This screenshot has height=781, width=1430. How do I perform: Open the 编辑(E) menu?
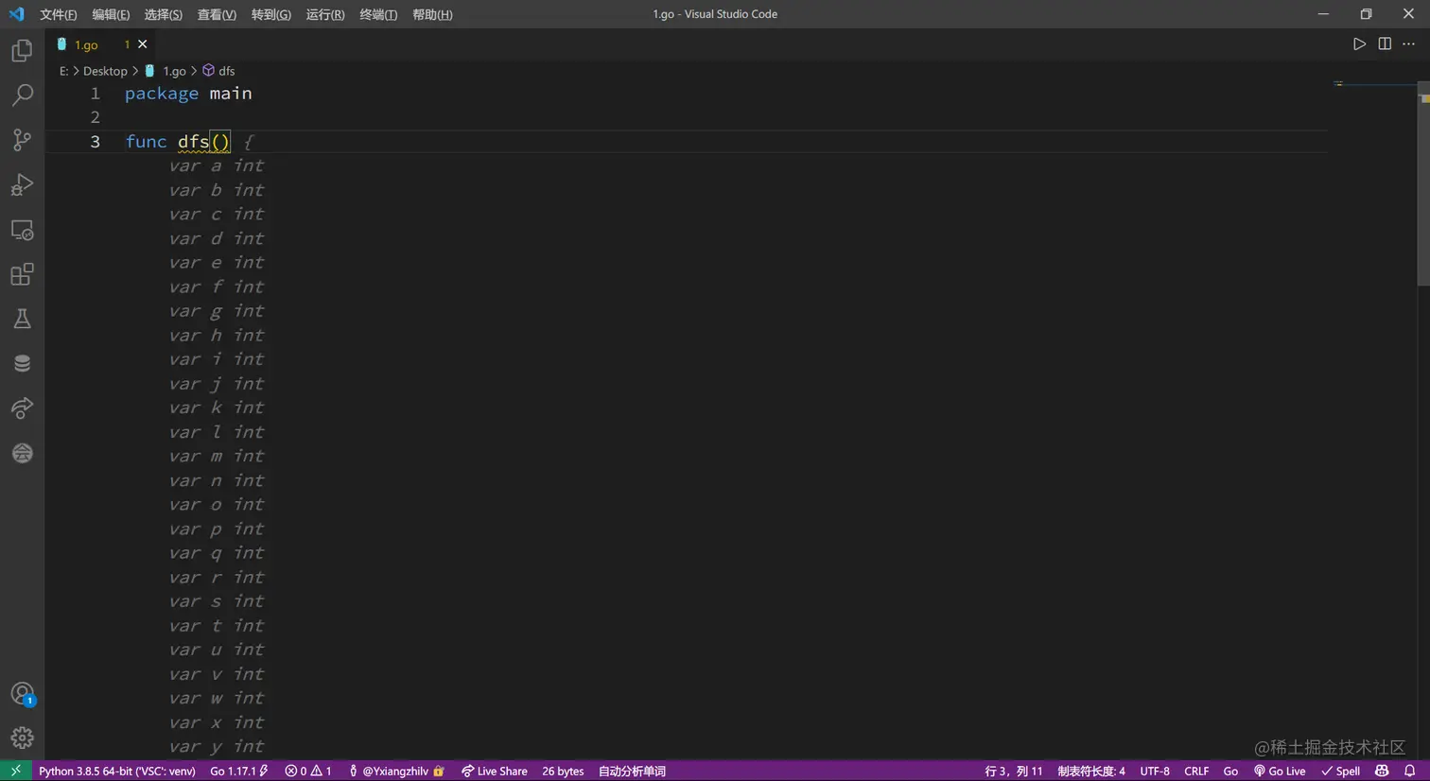[x=111, y=14]
